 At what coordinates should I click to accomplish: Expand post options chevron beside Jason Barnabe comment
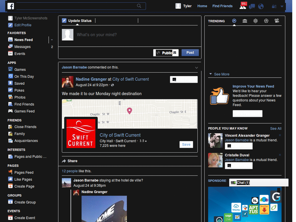197,68
